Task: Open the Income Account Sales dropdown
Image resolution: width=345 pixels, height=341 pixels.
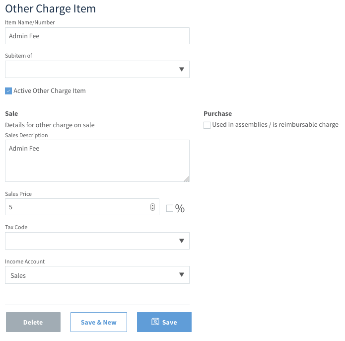Action: [x=97, y=275]
